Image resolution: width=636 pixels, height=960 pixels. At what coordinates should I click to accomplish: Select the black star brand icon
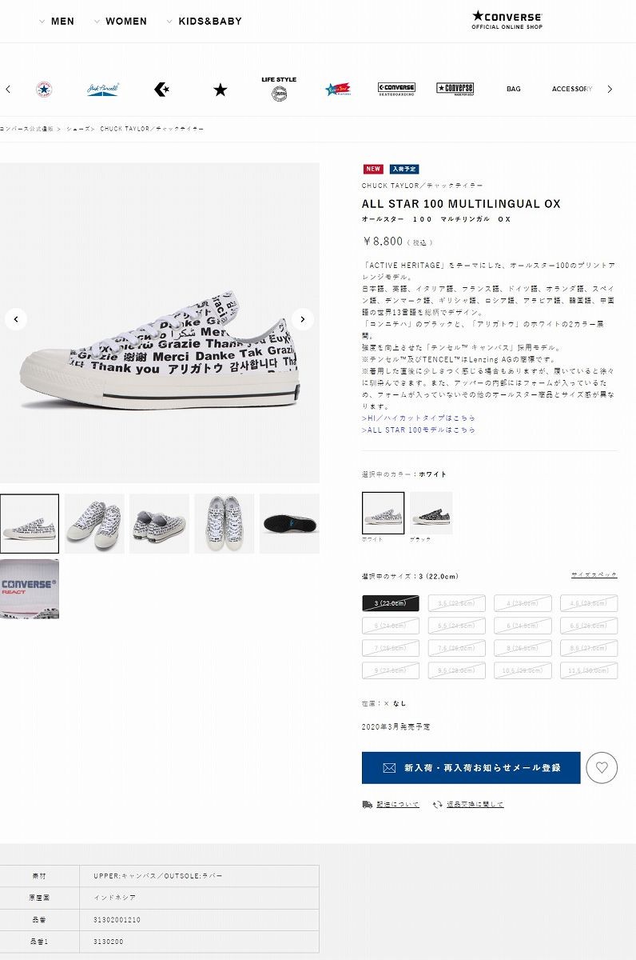coord(221,90)
